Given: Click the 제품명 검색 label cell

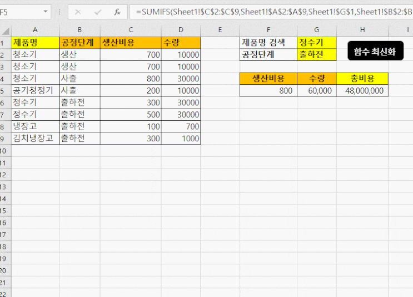Looking at the screenshot, I should 268,43.
